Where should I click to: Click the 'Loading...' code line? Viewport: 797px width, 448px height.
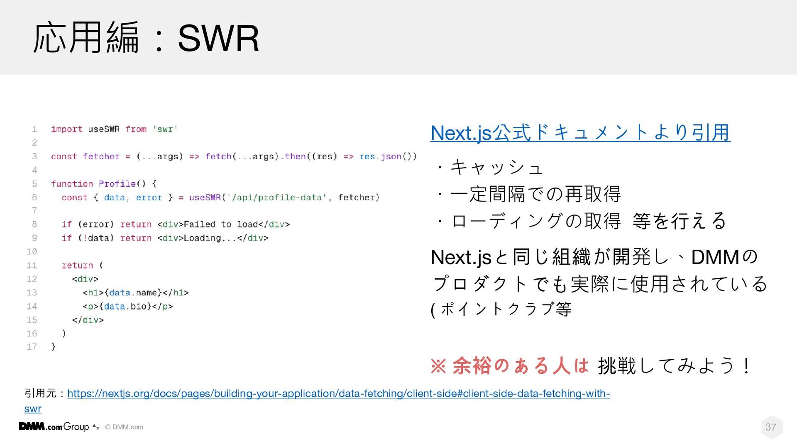point(165,238)
